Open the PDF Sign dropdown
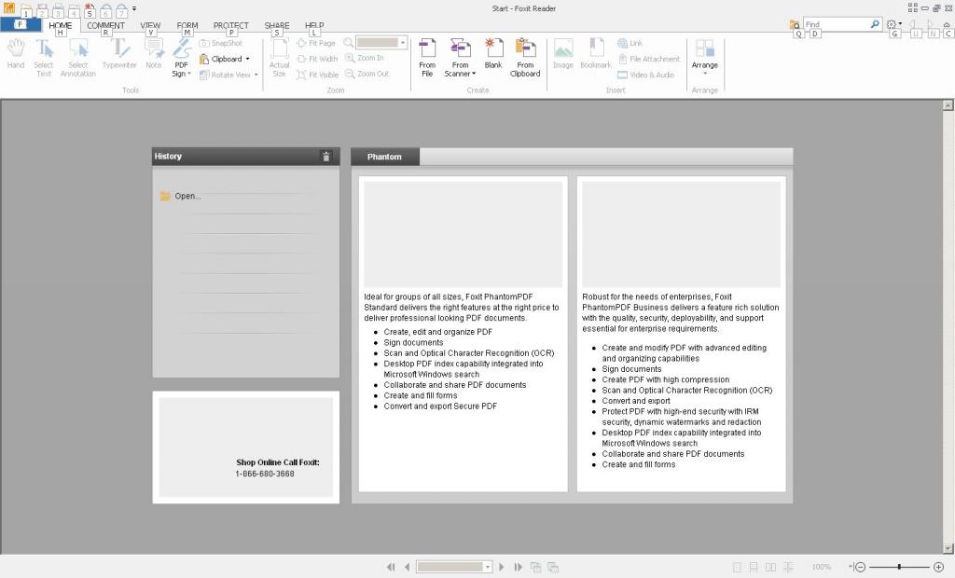The width and height of the screenshot is (955, 578). point(181,58)
